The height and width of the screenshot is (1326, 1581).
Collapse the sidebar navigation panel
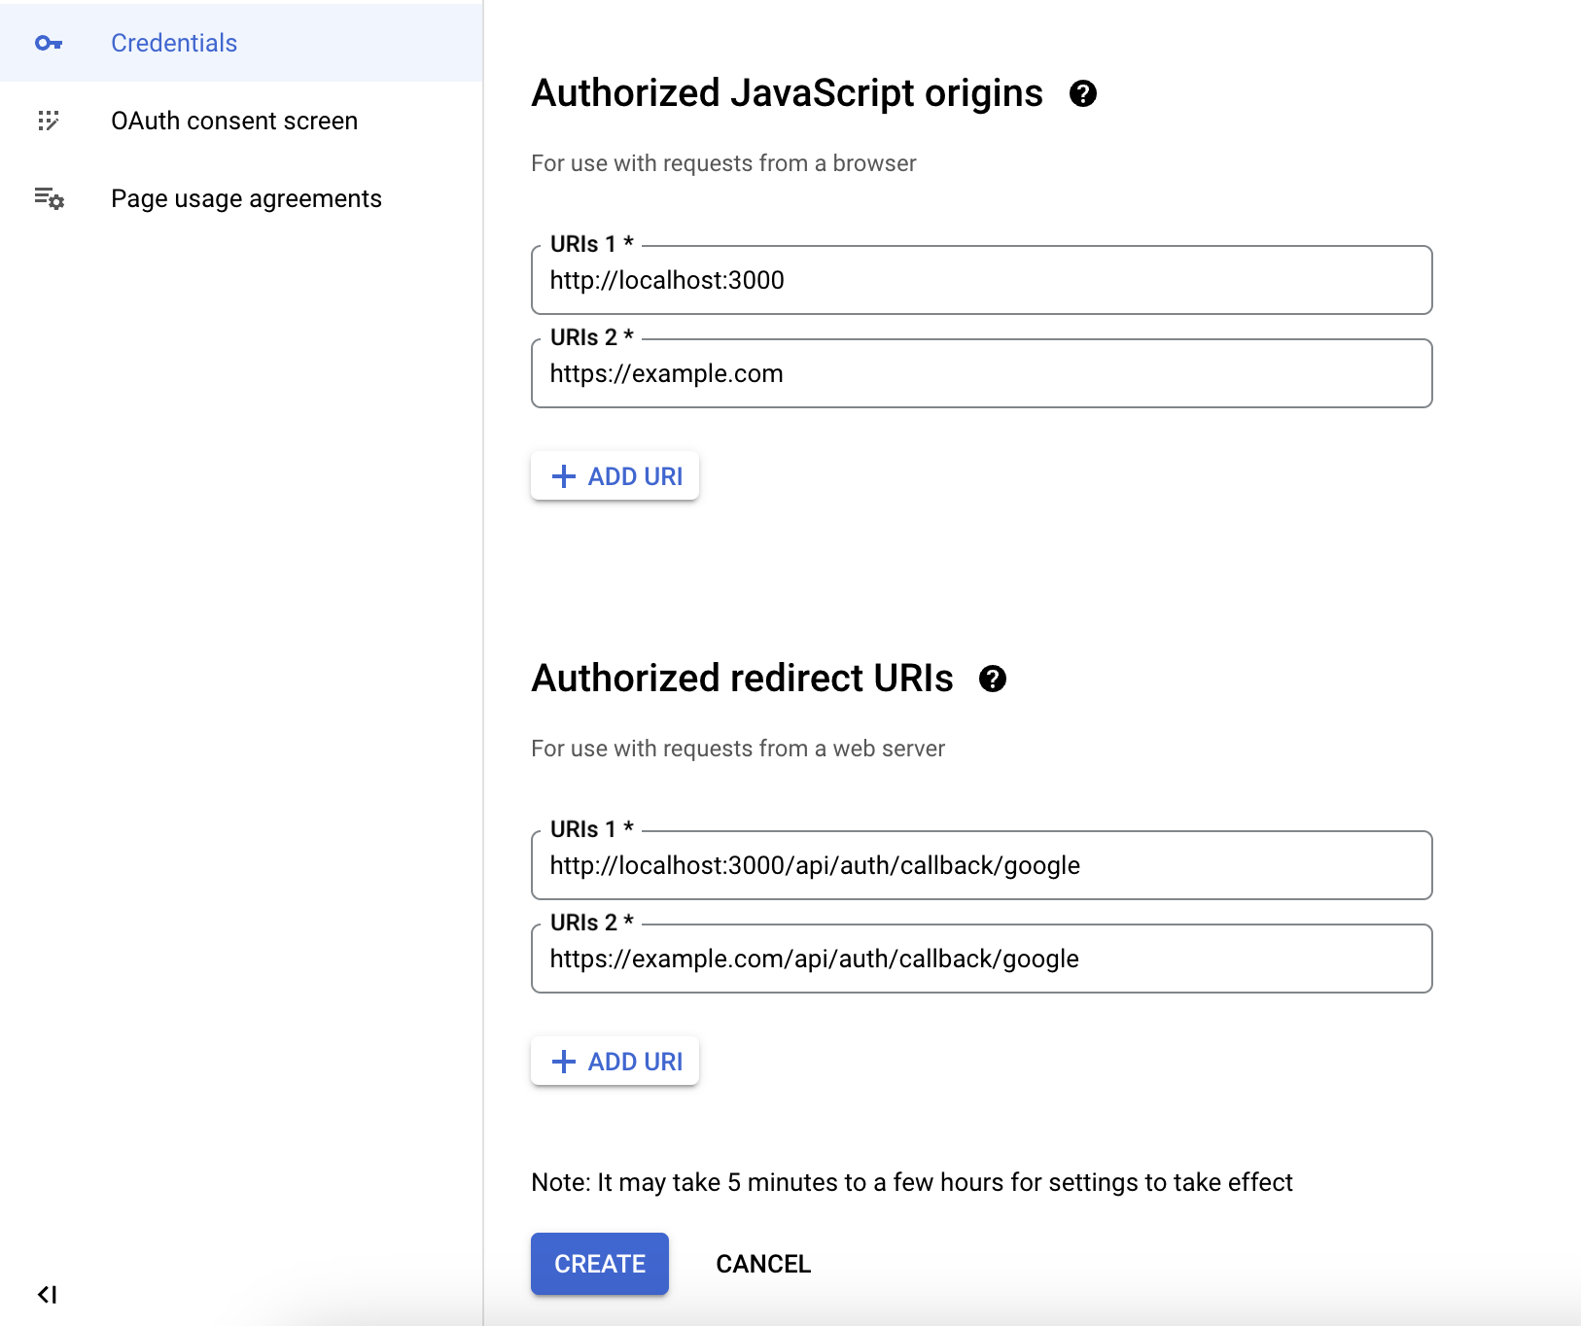pos(48,1294)
